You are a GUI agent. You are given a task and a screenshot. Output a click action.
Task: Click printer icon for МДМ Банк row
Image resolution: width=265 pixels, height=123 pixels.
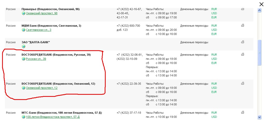[x=242, y=25]
